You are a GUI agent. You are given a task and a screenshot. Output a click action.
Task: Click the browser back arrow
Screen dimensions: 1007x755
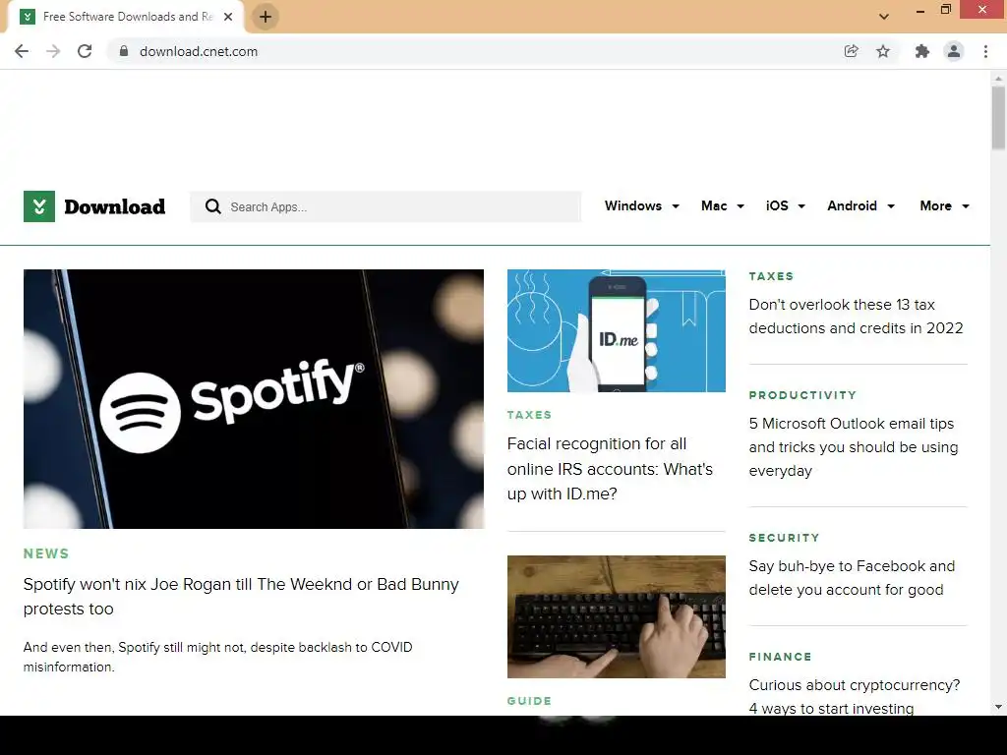tap(22, 51)
